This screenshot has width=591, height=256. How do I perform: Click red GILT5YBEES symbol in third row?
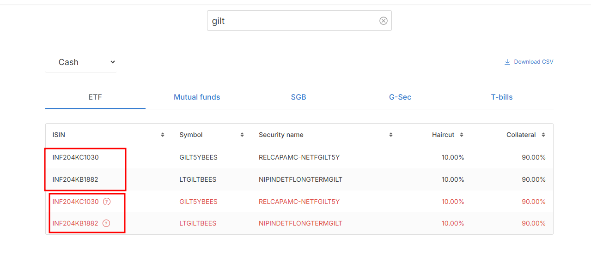[x=198, y=202]
